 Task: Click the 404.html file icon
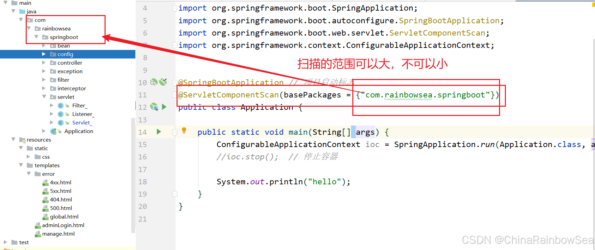pyautogui.click(x=45, y=200)
